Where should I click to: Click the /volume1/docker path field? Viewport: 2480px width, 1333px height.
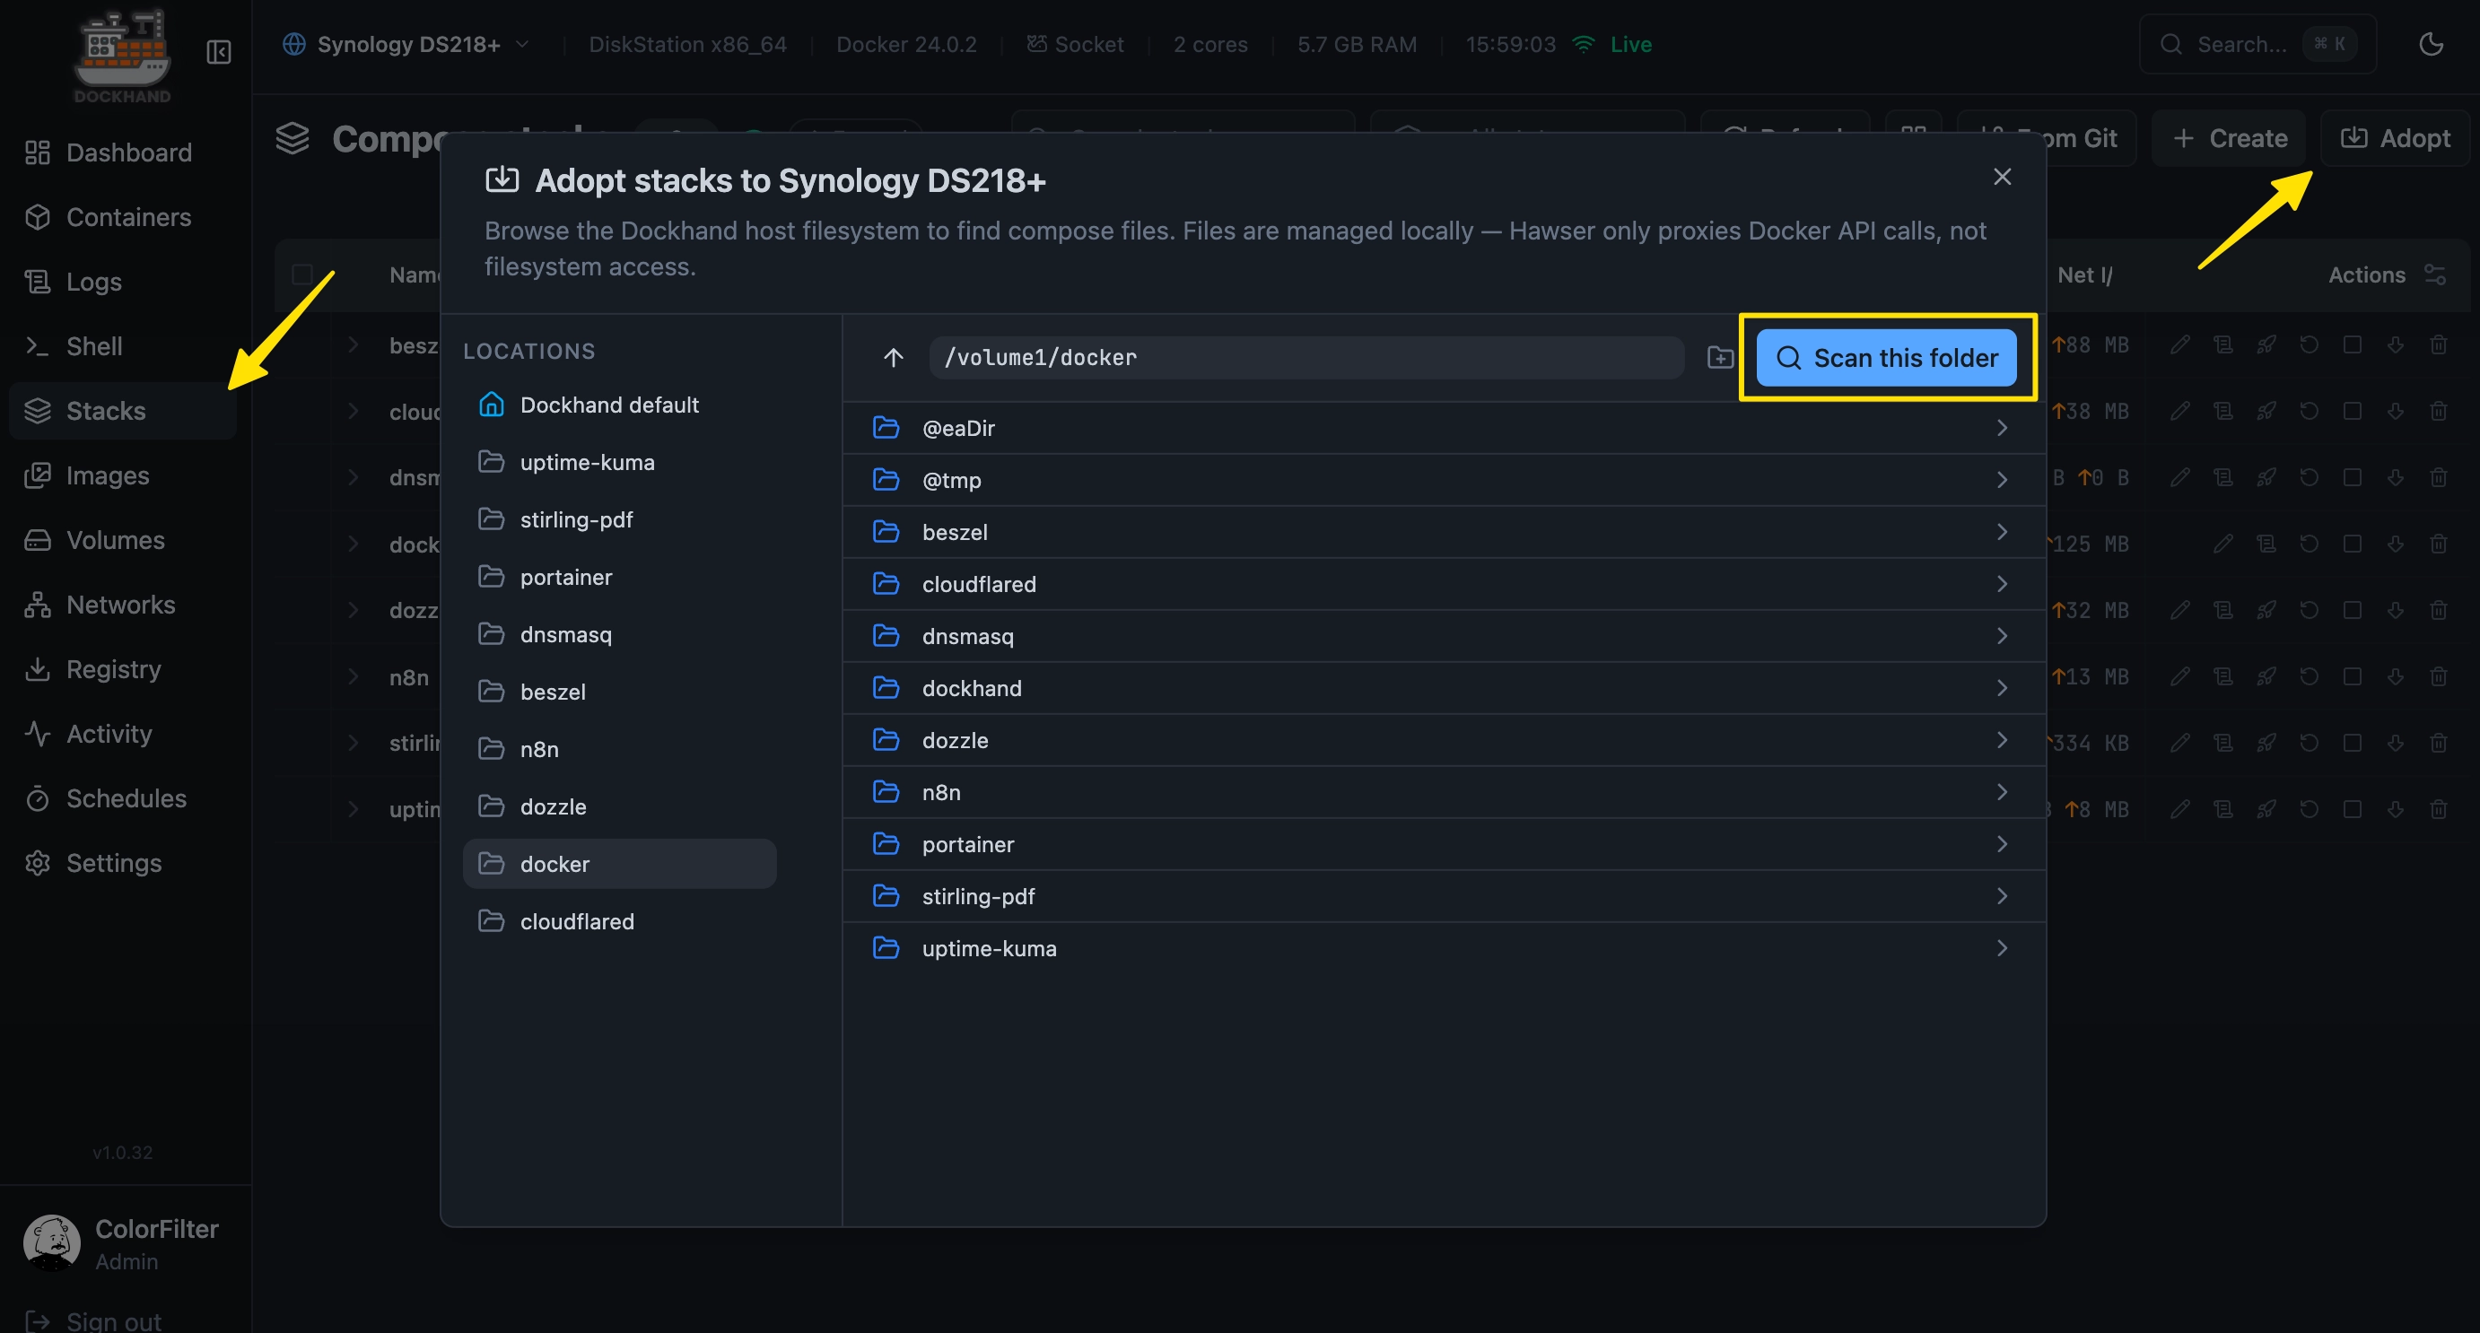click(1306, 358)
